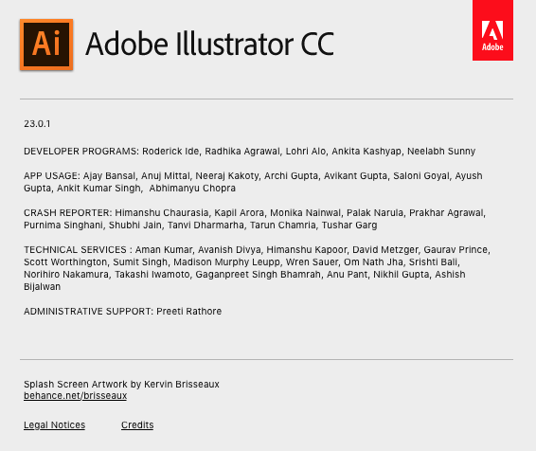Click the DEVELOPER PROGRAMS heading

pyautogui.click(x=81, y=152)
